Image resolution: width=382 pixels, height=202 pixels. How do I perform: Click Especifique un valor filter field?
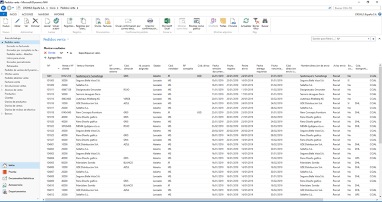pyautogui.click(x=90, y=53)
